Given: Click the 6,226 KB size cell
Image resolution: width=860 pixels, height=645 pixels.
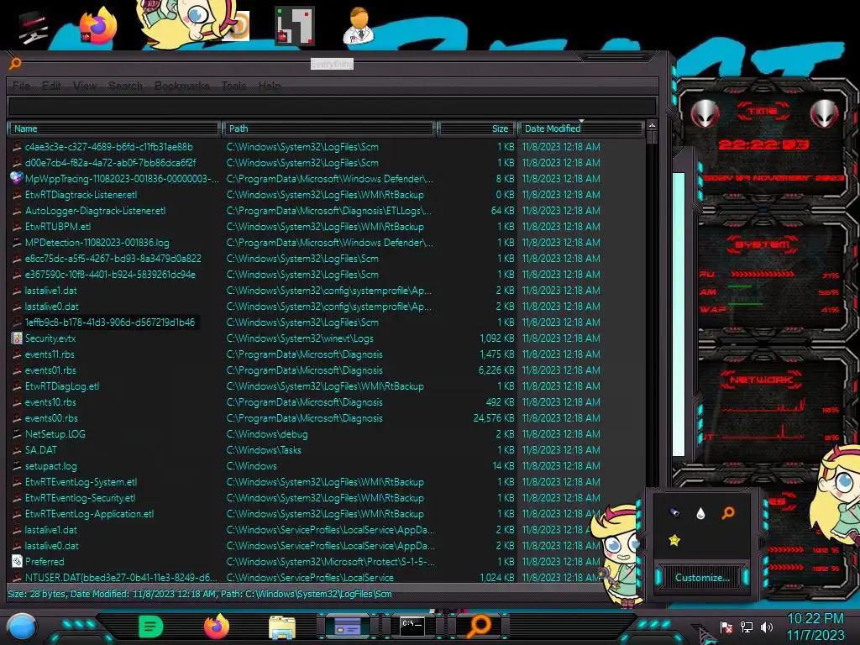Looking at the screenshot, I should click(496, 370).
